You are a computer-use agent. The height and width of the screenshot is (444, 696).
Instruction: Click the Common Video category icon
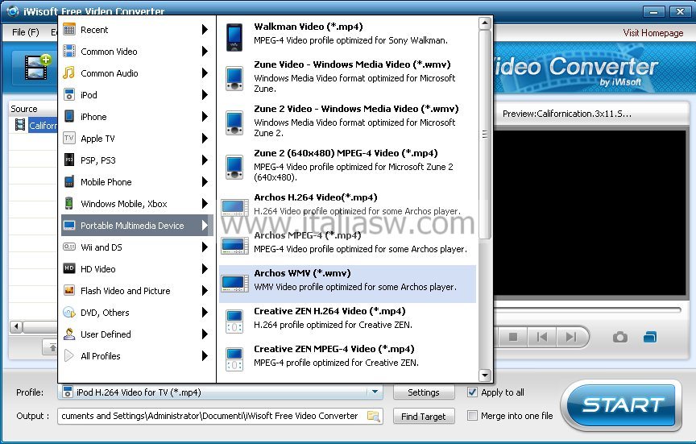click(69, 52)
